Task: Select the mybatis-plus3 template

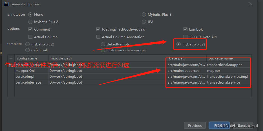Action: 178,44
